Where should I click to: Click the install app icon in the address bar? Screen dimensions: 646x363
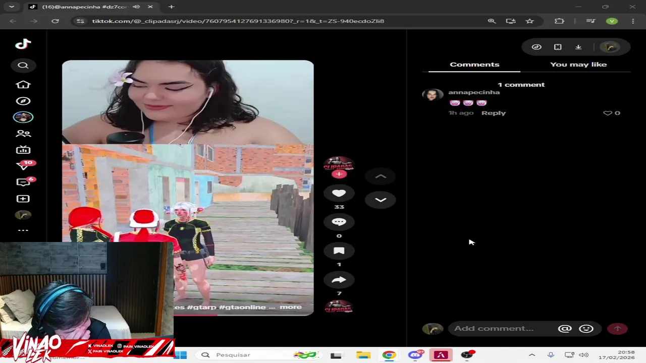pyautogui.click(x=511, y=21)
